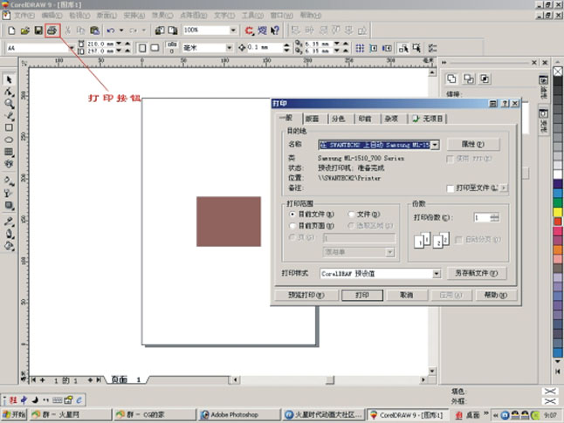This screenshot has width=564, height=423.
Task: Select the Pick (arrow) tool
Action: [9, 79]
